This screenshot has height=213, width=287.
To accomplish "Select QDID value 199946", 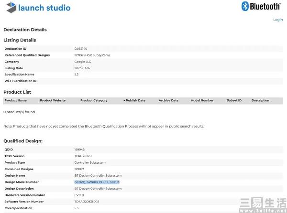I will click(x=79, y=149).
